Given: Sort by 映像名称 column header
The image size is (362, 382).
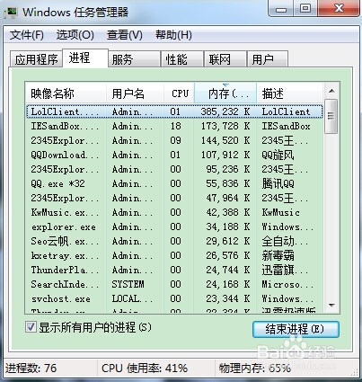Looking at the screenshot, I should [66, 93].
